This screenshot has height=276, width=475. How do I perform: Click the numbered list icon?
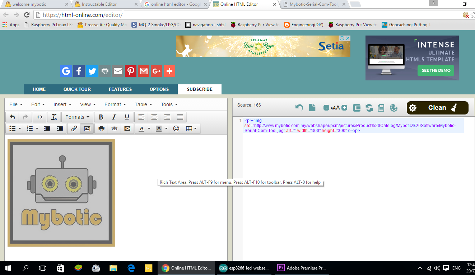(30, 128)
